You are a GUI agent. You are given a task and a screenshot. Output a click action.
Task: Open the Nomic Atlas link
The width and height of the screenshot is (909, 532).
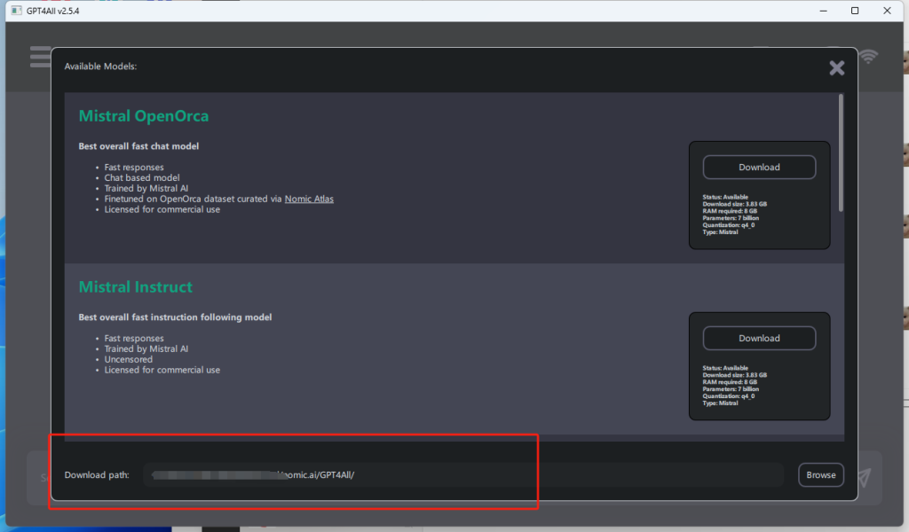click(x=309, y=199)
